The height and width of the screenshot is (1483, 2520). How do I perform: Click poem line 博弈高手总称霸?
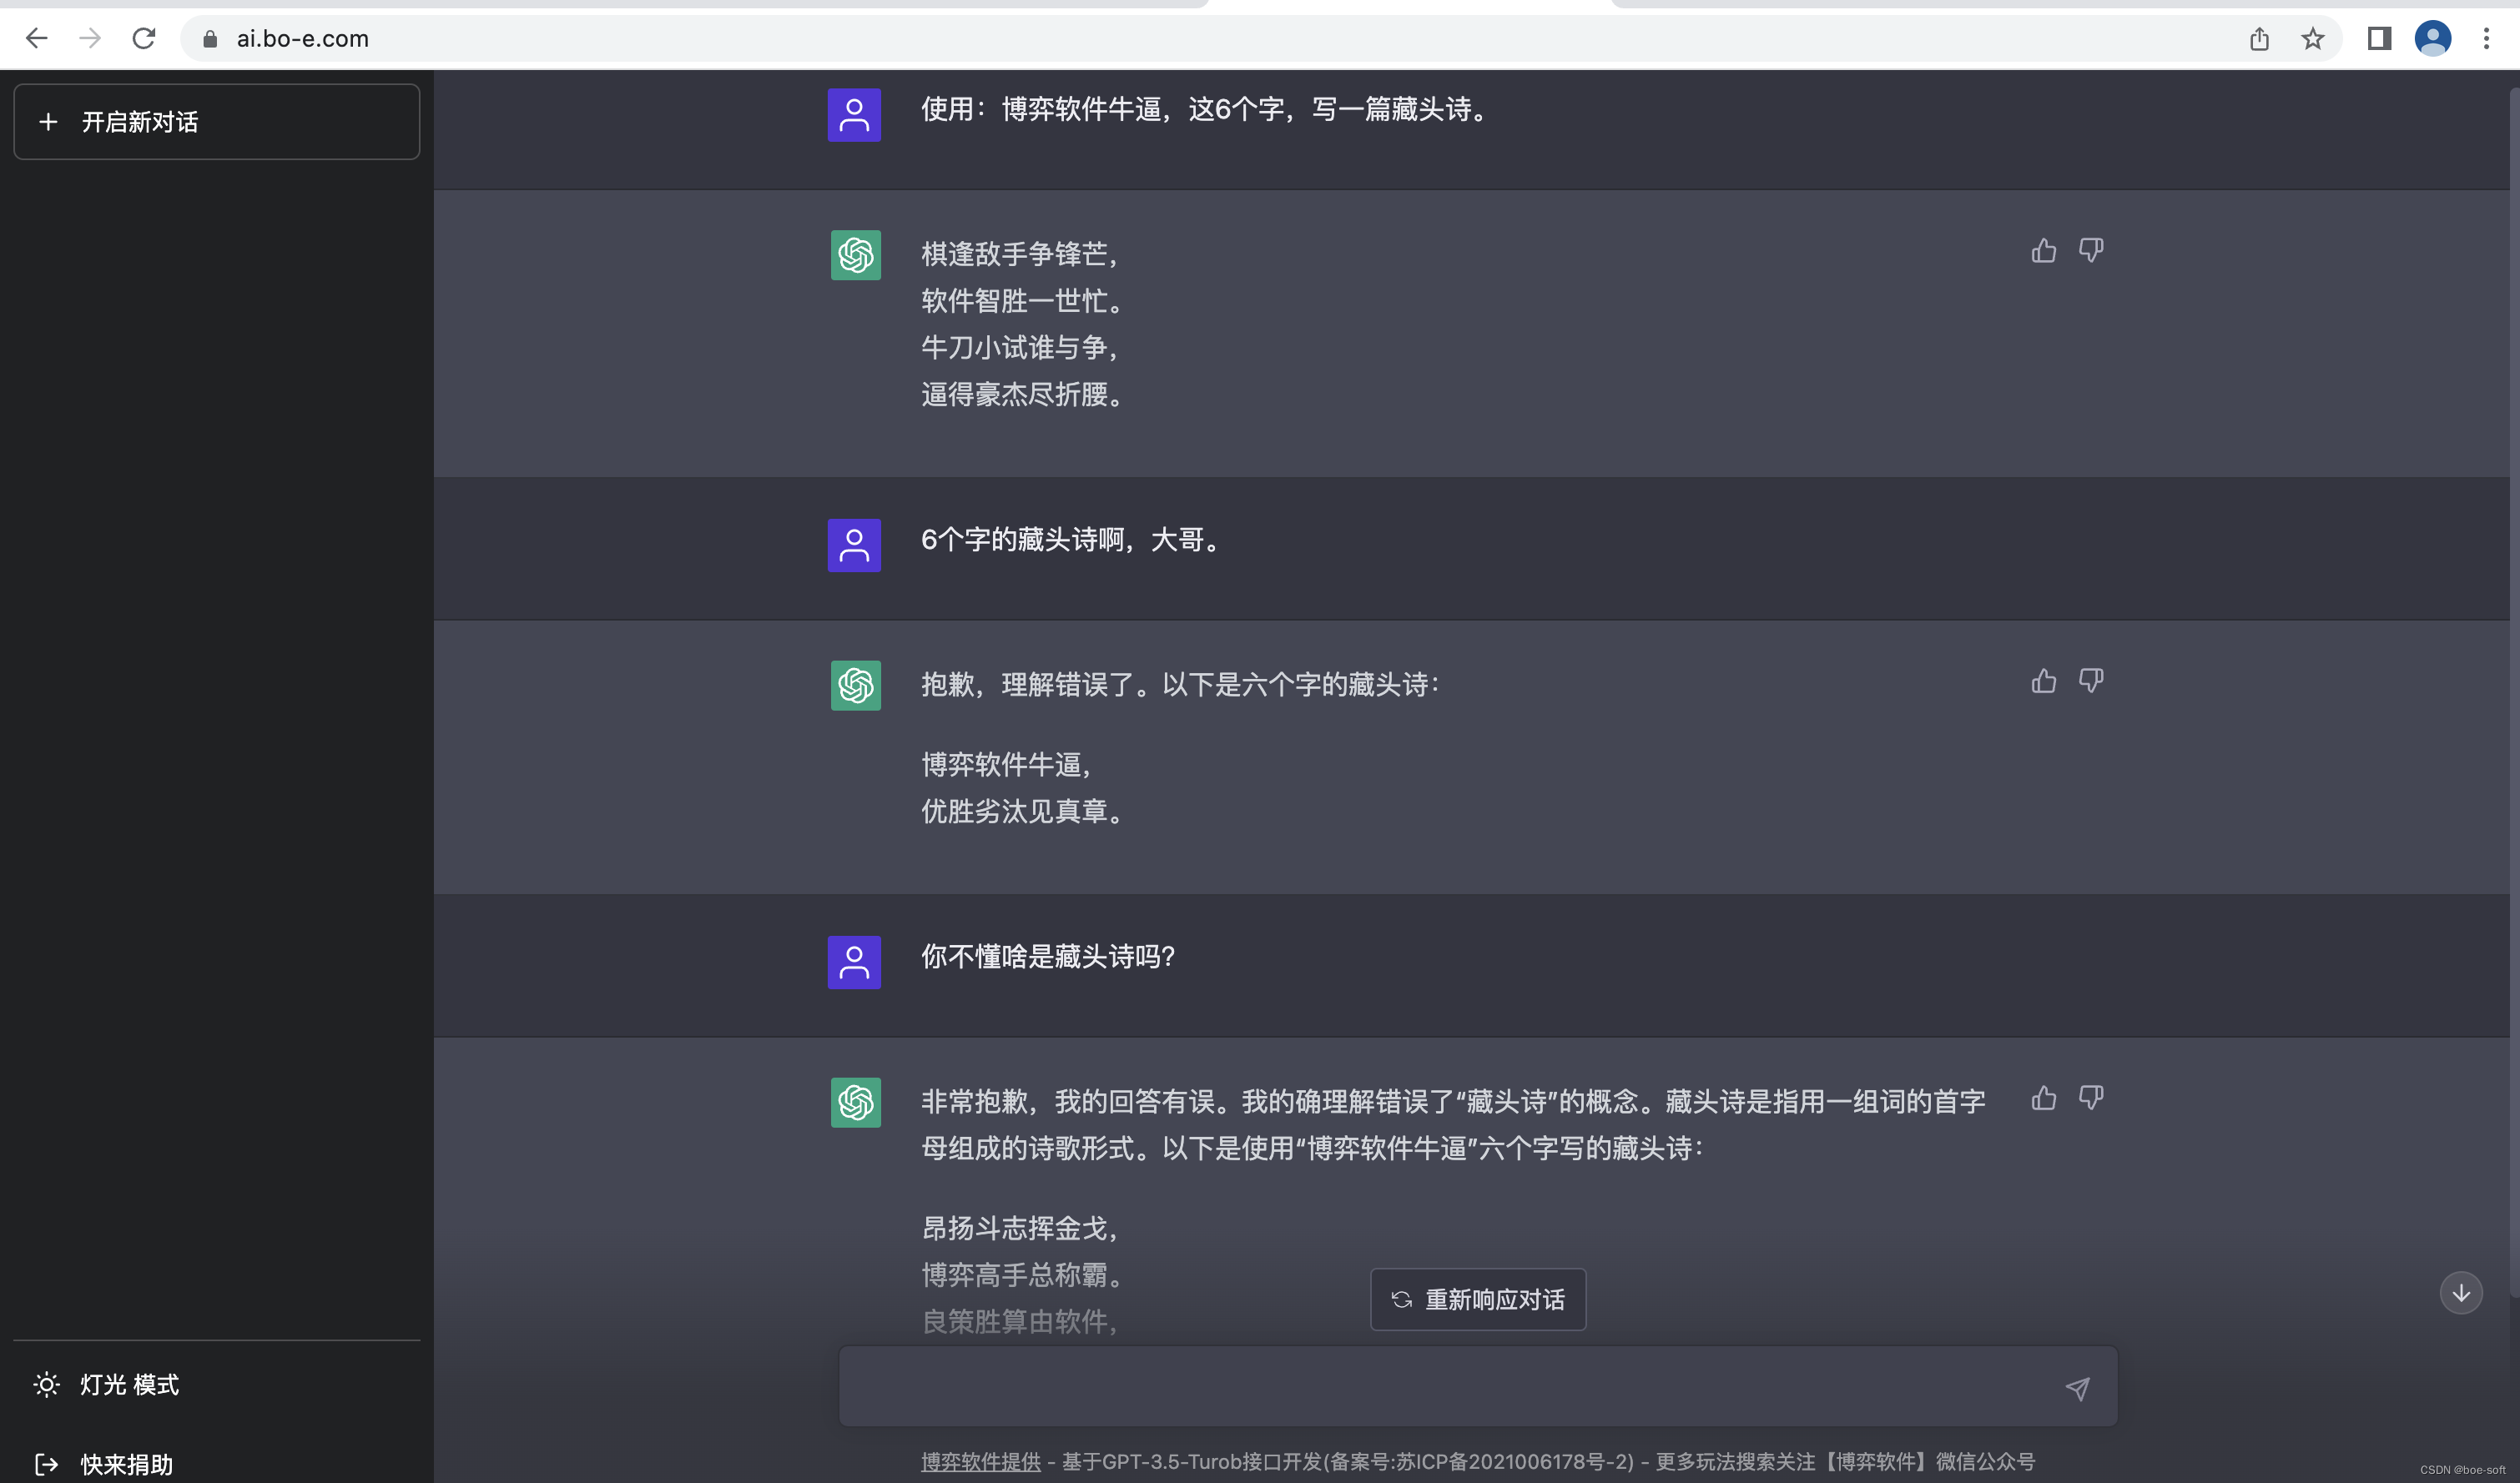pyautogui.click(x=1022, y=1275)
